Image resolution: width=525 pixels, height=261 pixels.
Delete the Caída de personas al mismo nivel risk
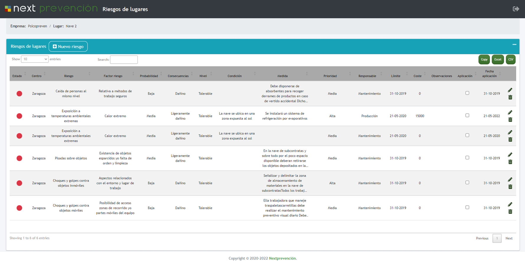510,97
